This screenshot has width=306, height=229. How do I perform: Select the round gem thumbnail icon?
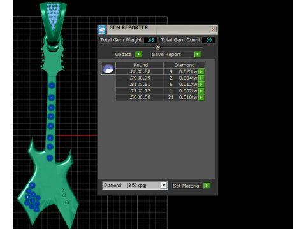tap(108, 68)
